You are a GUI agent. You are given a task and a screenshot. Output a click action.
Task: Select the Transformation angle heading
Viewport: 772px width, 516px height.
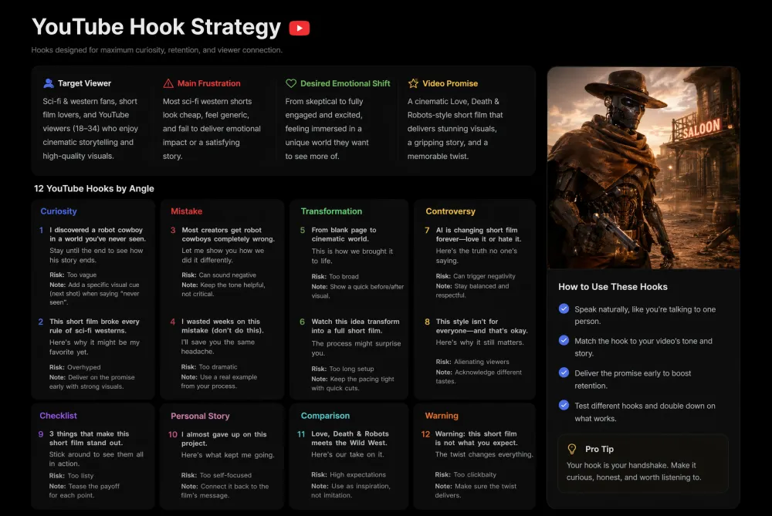coord(331,211)
